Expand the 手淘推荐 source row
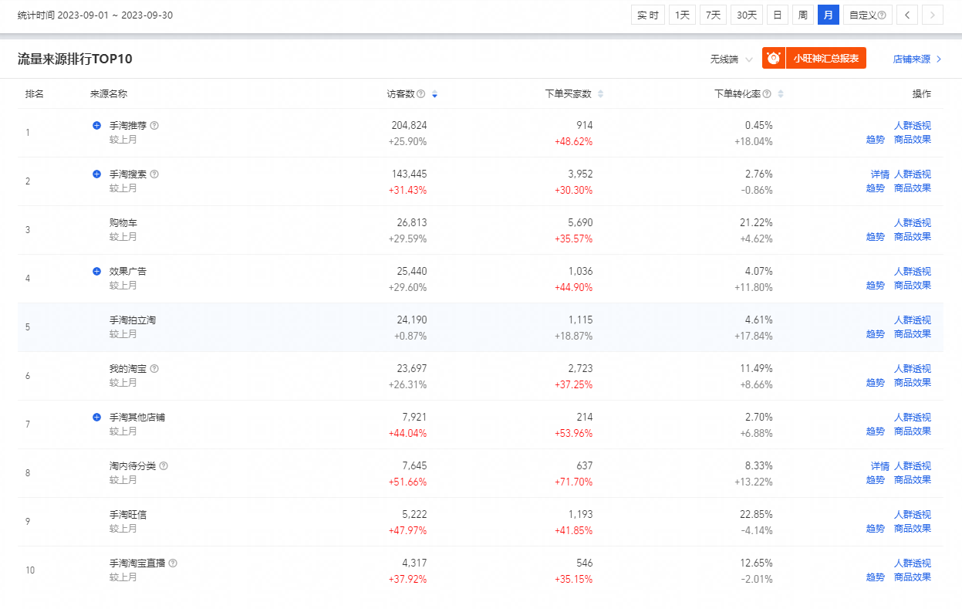Image resolution: width=962 pixels, height=609 pixels. point(96,126)
